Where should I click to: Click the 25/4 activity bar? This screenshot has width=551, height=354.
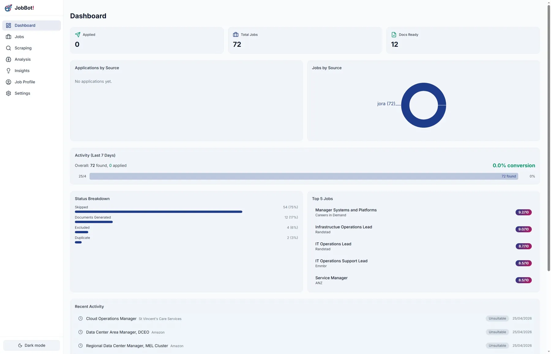[x=304, y=176]
